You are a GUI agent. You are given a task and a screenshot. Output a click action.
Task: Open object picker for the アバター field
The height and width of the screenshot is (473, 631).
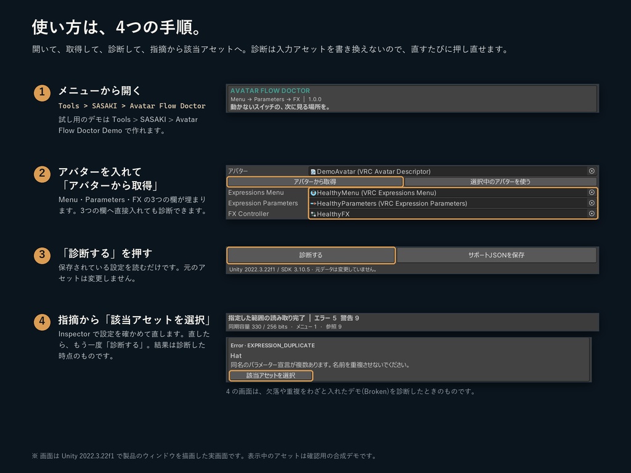tap(592, 171)
